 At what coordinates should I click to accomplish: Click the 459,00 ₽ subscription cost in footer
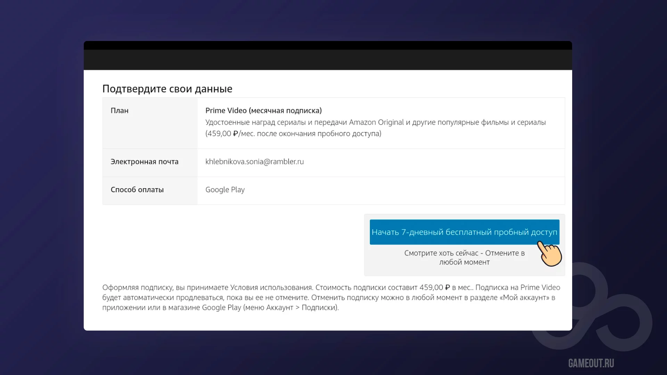pos(434,287)
